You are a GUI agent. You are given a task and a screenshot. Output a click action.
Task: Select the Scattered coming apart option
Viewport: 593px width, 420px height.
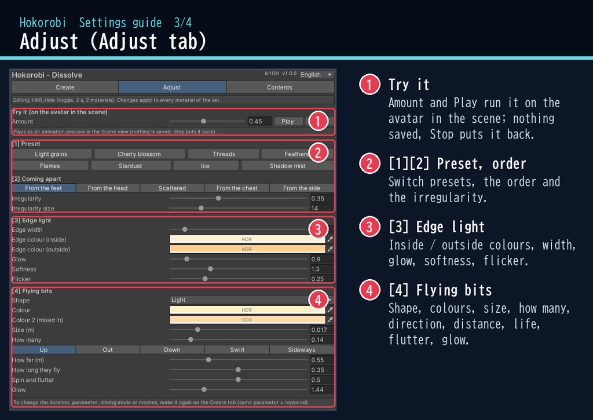[x=172, y=188]
